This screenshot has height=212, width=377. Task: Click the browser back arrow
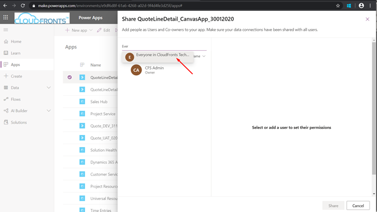[5, 6]
